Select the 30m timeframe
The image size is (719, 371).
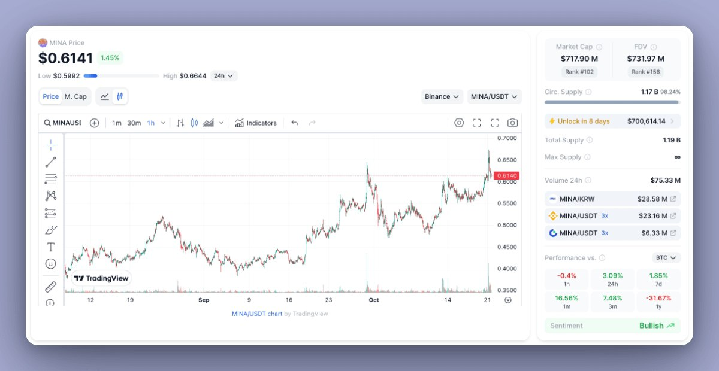click(134, 123)
